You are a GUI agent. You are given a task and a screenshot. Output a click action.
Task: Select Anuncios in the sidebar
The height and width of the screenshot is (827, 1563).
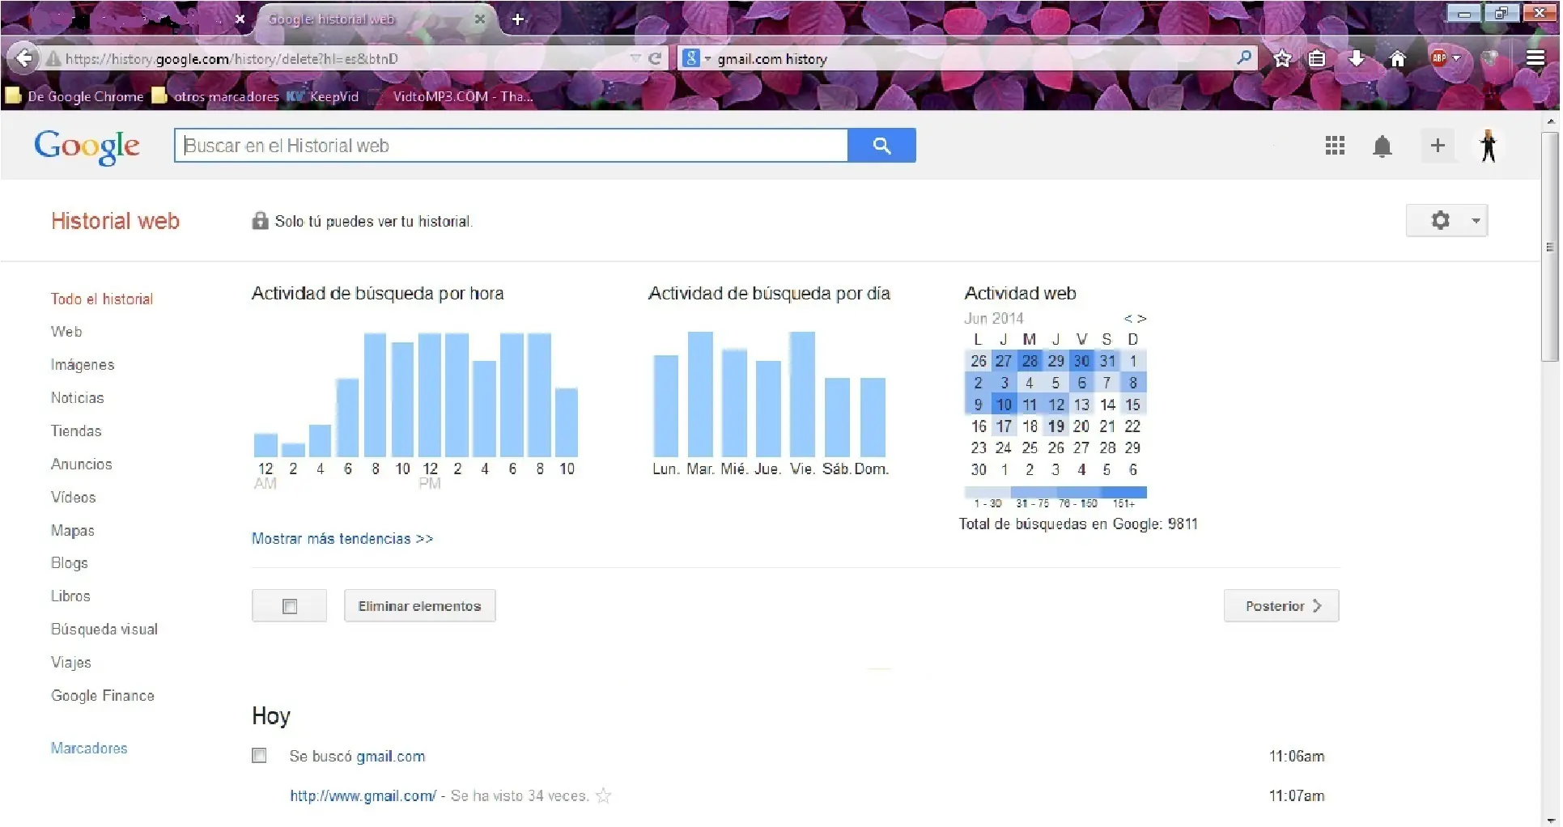[82, 464]
